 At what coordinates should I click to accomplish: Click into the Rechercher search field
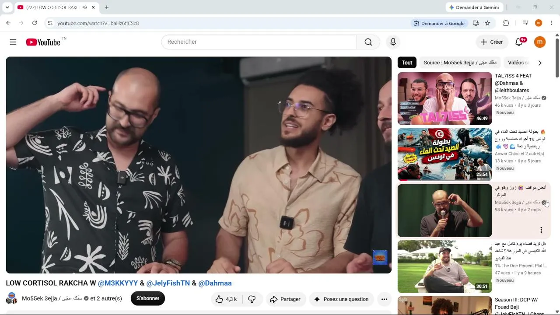(259, 42)
